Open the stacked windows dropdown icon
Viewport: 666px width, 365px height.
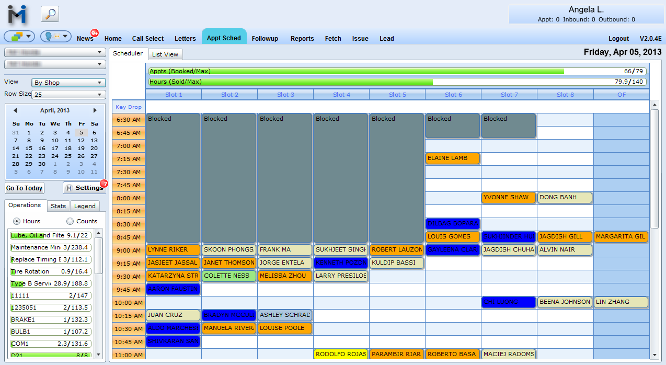pos(19,37)
